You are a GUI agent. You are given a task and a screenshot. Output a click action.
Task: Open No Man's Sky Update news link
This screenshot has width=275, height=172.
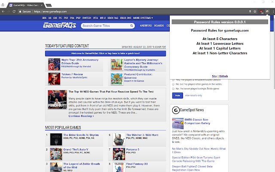coord(199,150)
